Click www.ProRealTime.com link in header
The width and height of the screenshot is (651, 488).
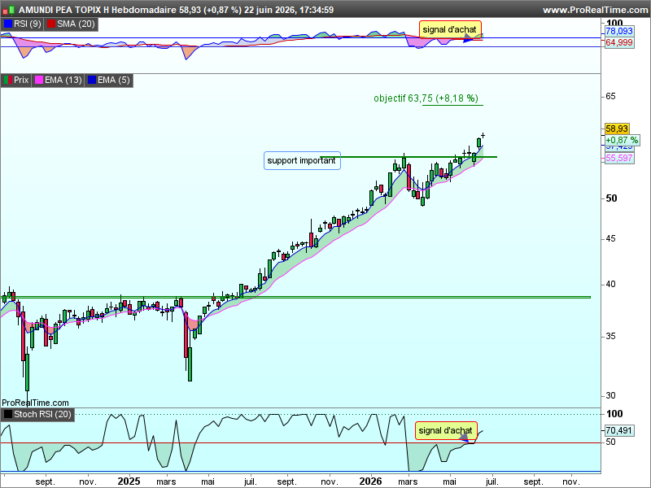pos(595,10)
